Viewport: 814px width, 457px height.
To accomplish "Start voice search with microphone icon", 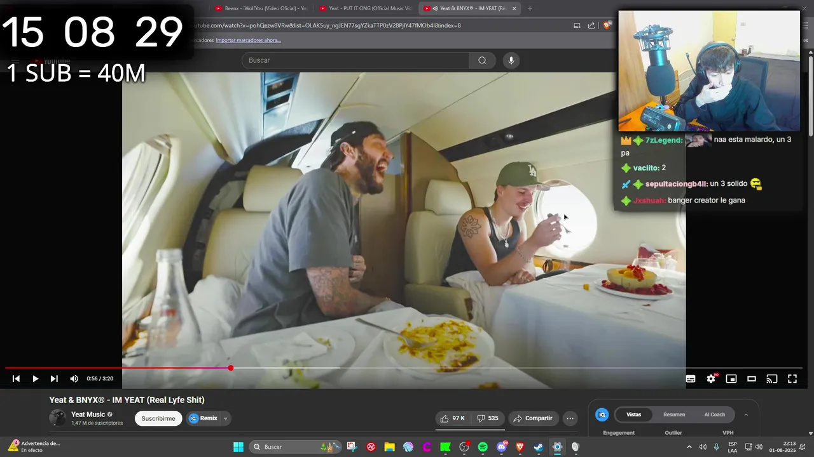I will tap(511, 60).
